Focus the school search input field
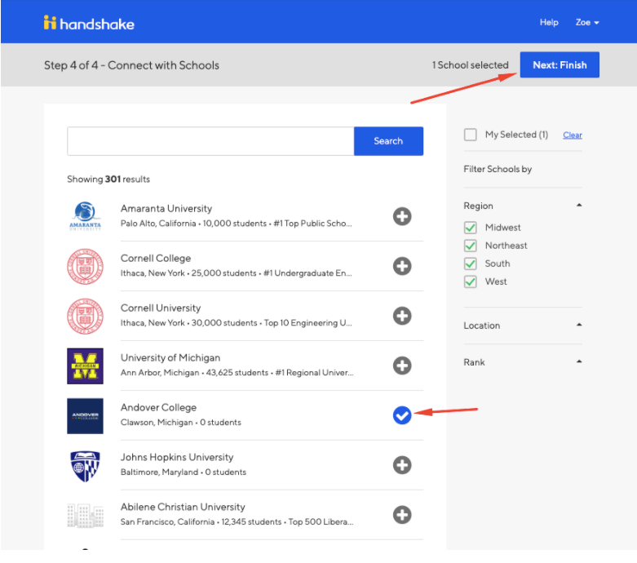The image size is (637, 563). point(210,141)
